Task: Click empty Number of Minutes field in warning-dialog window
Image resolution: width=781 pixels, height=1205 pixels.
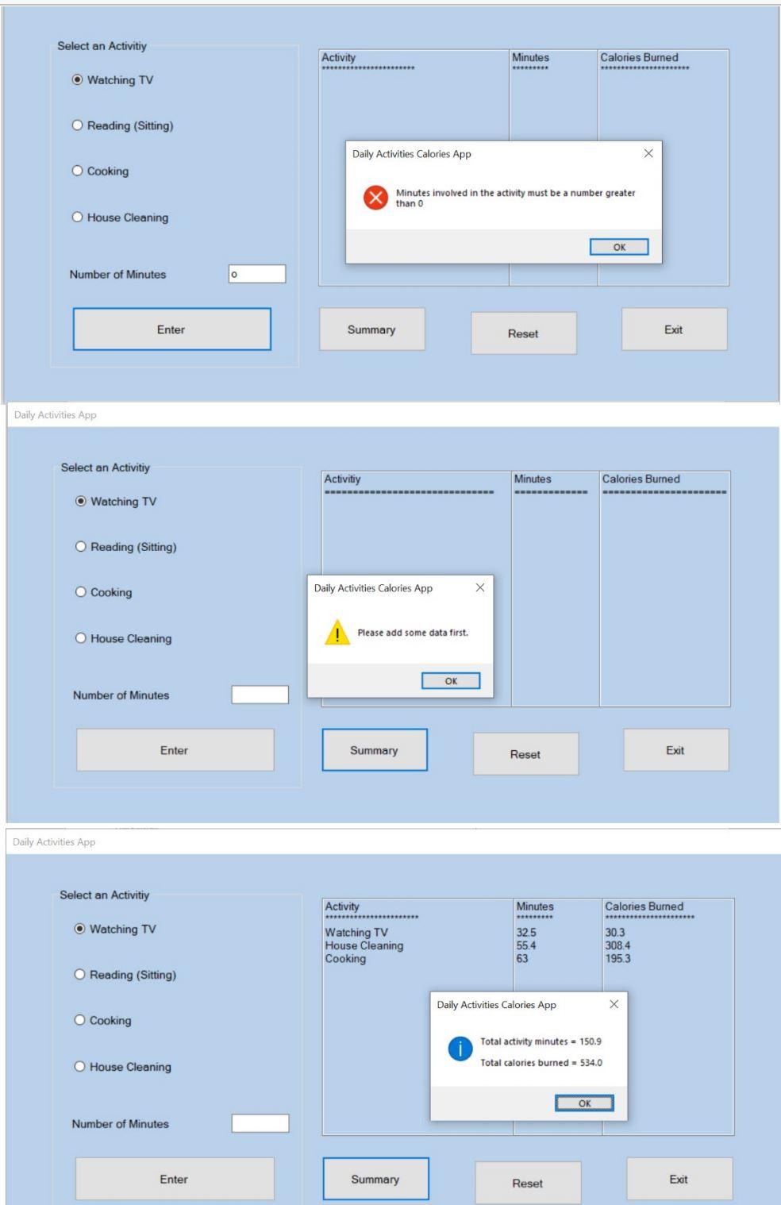Action: pyautogui.click(x=260, y=695)
